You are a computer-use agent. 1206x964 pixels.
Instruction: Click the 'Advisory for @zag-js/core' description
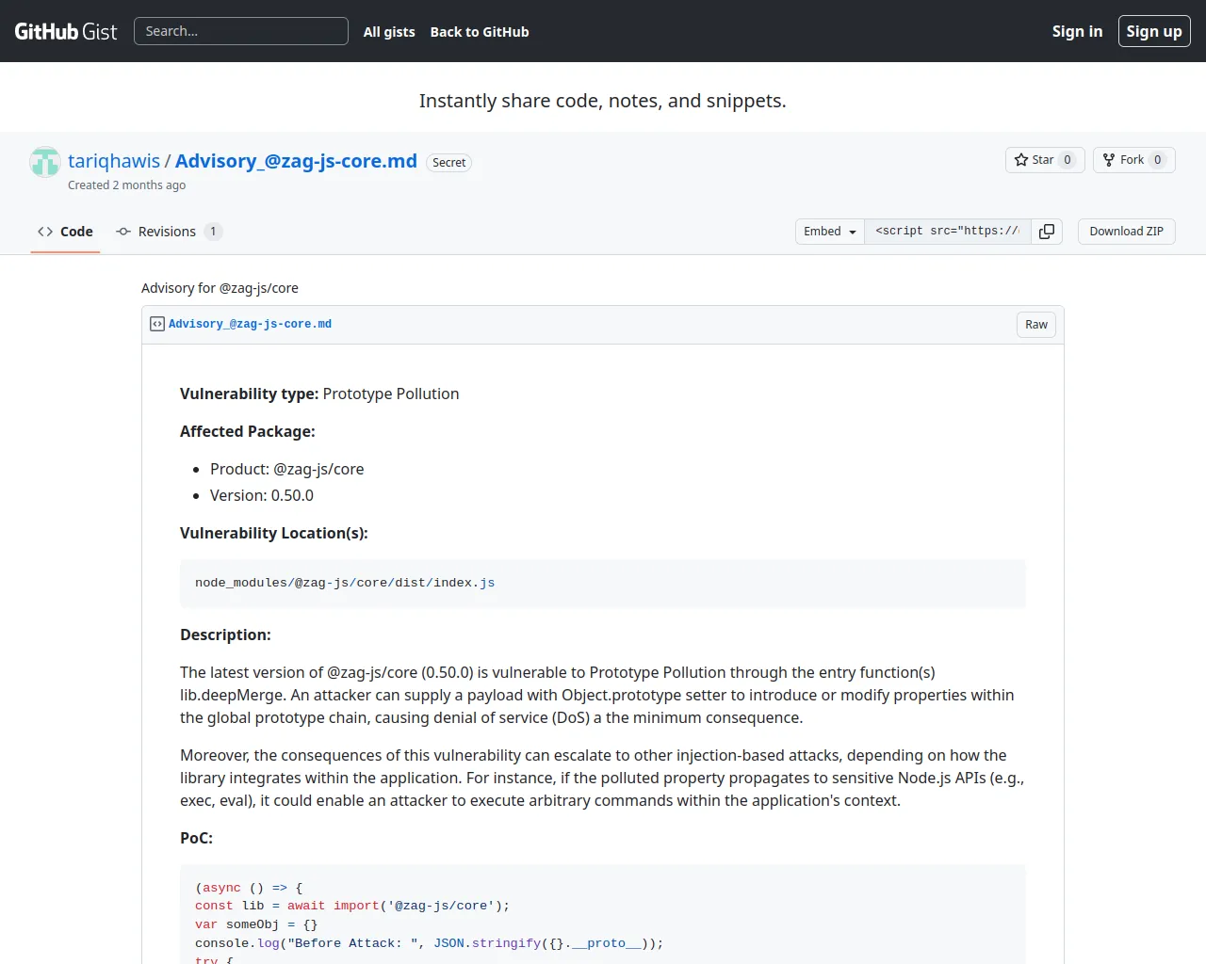pyautogui.click(x=220, y=288)
